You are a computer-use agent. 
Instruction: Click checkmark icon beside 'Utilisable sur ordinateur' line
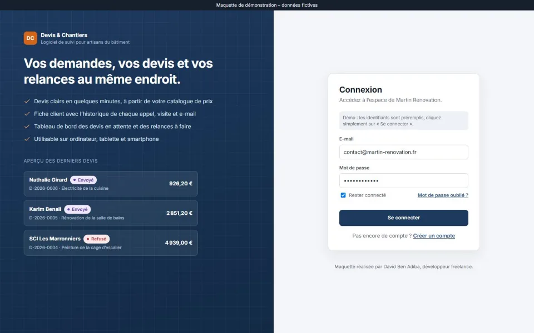click(x=27, y=139)
